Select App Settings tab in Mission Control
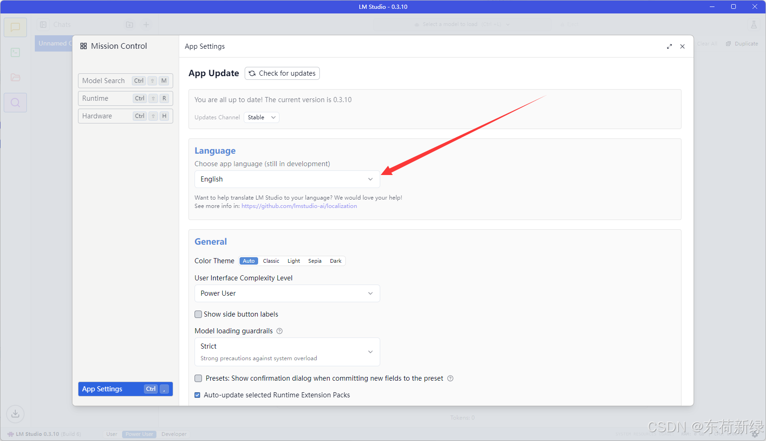Image resolution: width=766 pixels, height=441 pixels. (125, 389)
